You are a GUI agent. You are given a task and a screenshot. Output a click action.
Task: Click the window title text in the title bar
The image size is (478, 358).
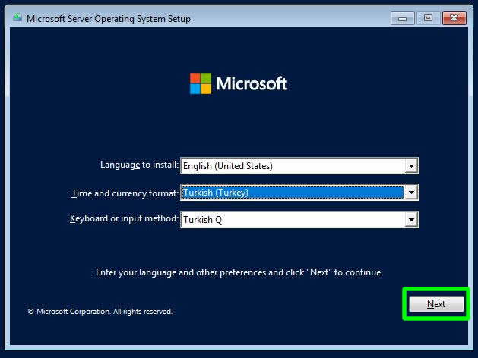pos(109,19)
